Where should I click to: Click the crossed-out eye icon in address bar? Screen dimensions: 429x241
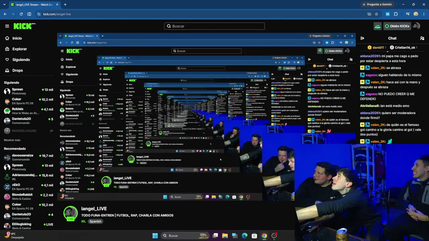click(369, 14)
